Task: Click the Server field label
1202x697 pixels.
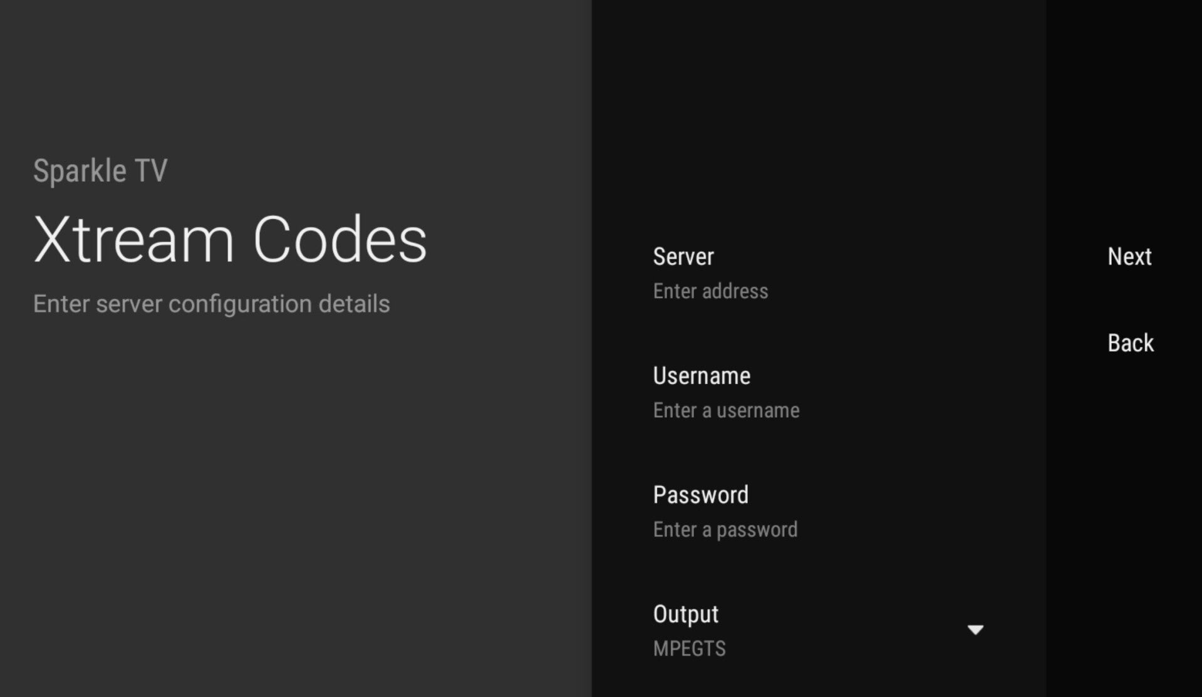Action: click(683, 257)
